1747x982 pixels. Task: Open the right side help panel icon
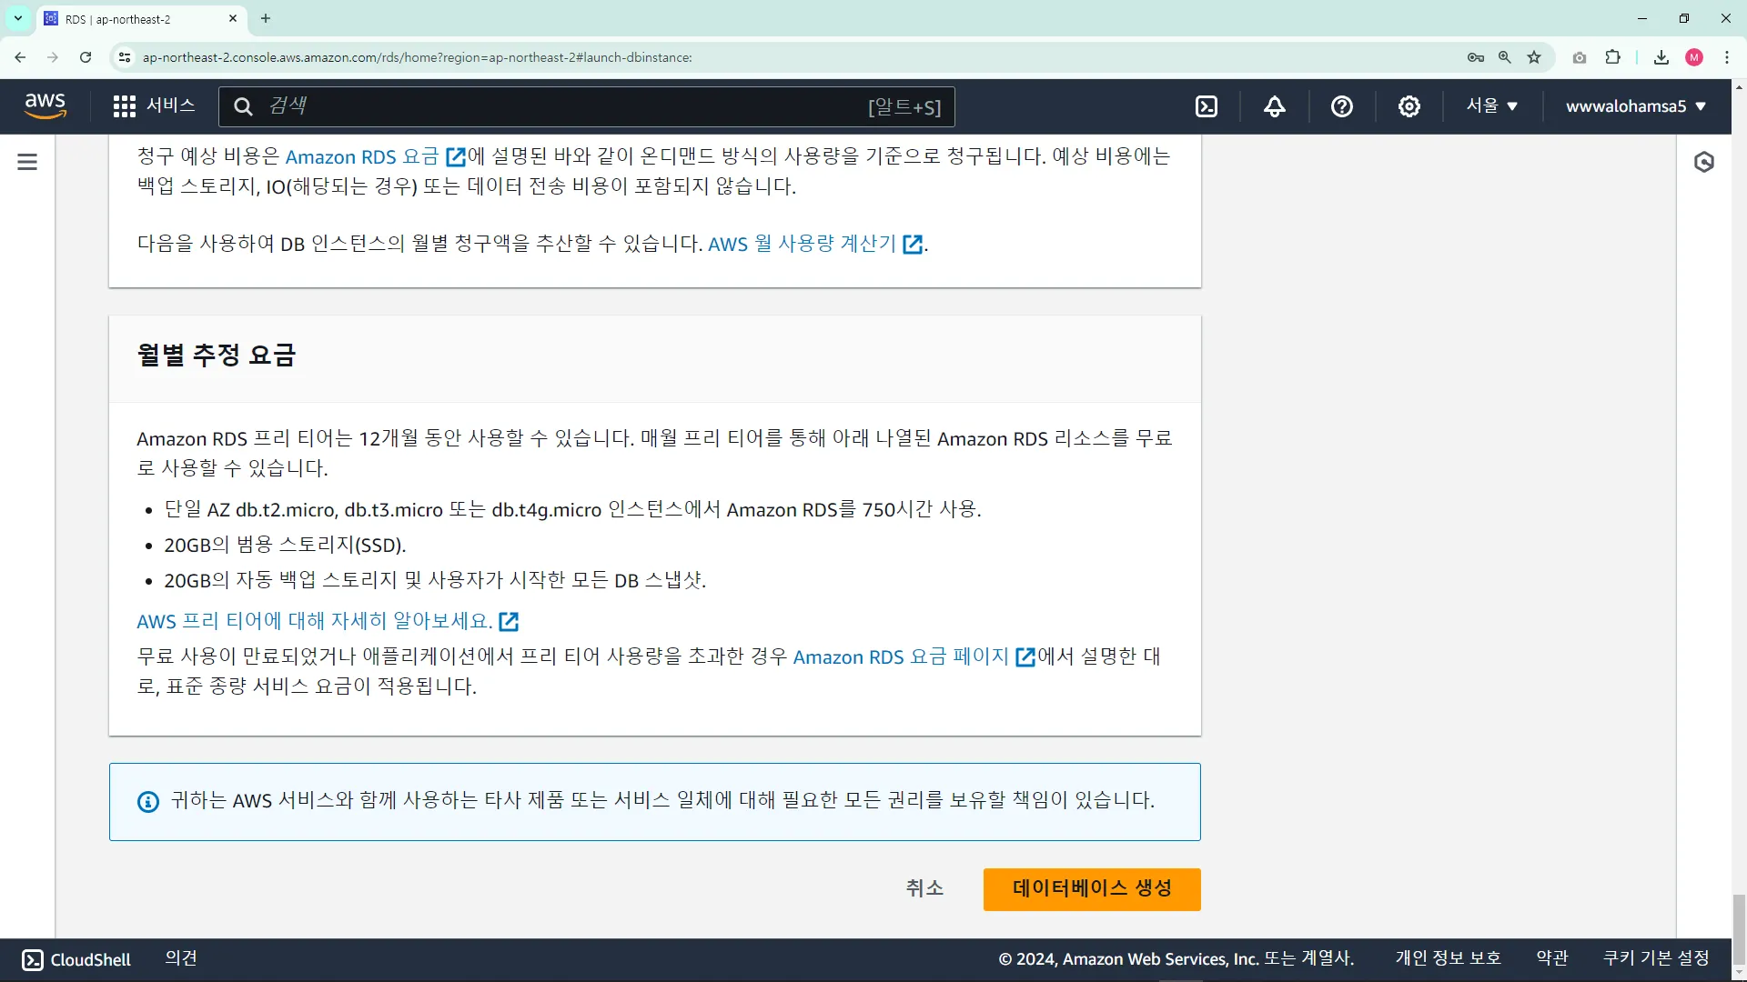click(1704, 162)
